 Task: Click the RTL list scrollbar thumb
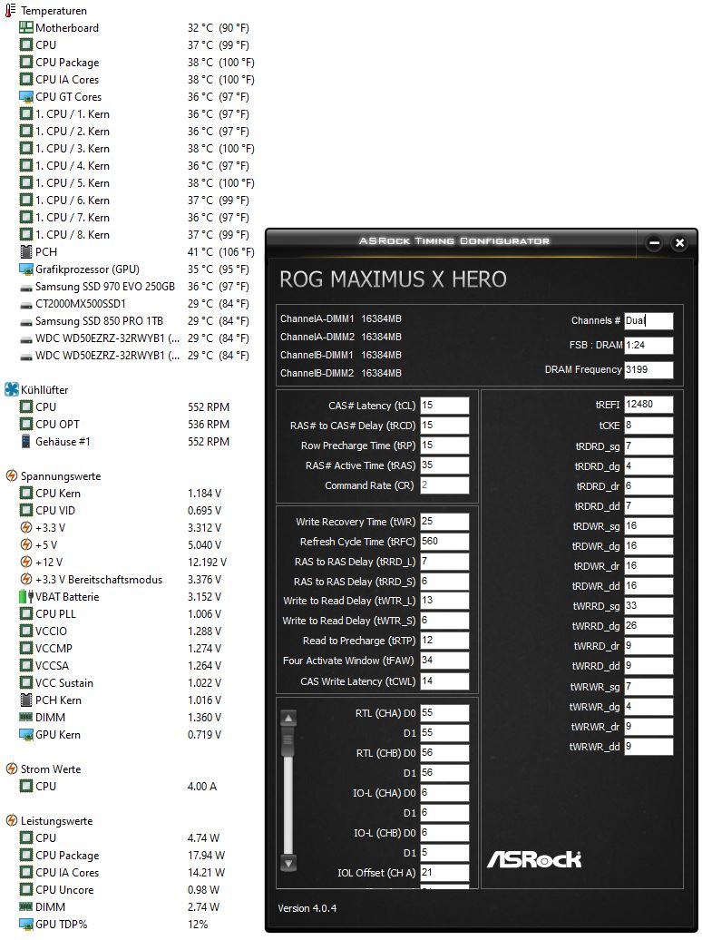[x=288, y=742]
